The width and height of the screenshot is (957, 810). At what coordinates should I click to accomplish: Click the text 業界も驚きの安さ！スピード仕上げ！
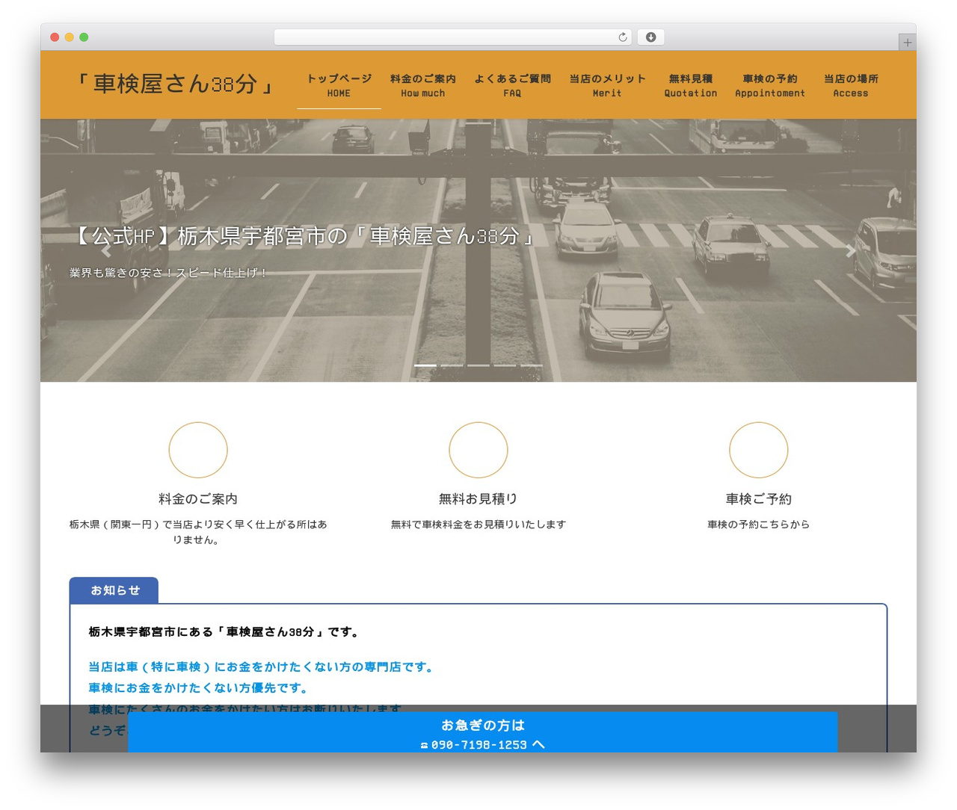pyautogui.click(x=169, y=273)
